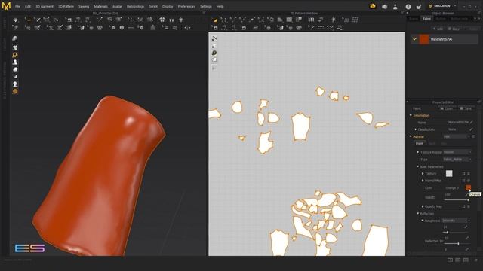Open the File menu
The image size is (483, 271).
click(x=17, y=7)
